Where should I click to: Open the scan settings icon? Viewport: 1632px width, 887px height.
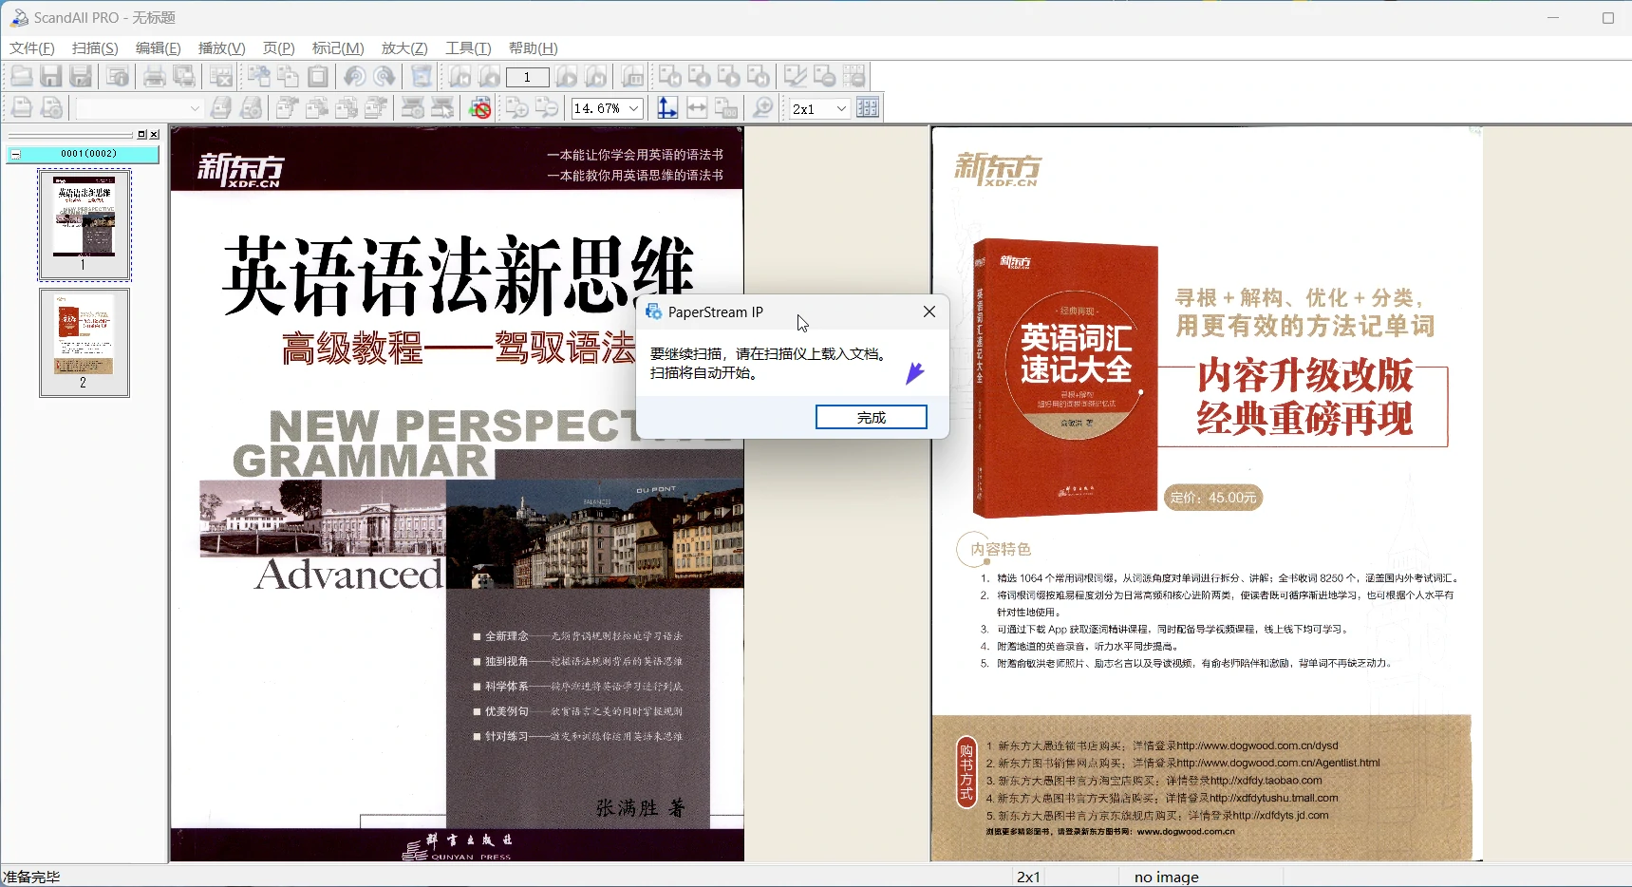[x=51, y=108]
